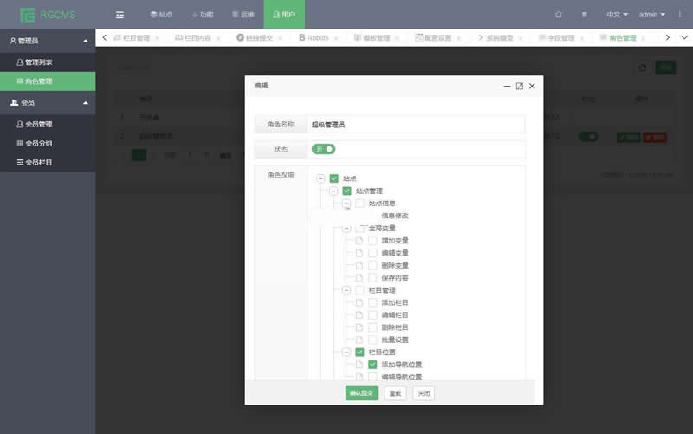
Task: Open the 中文 language dropdown
Action: 616,15
